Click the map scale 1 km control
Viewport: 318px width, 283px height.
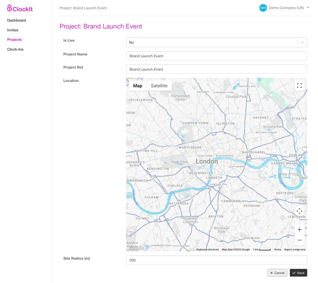(x=262, y=250)
